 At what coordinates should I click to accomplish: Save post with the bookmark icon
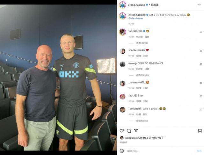(x=200, y=131)
